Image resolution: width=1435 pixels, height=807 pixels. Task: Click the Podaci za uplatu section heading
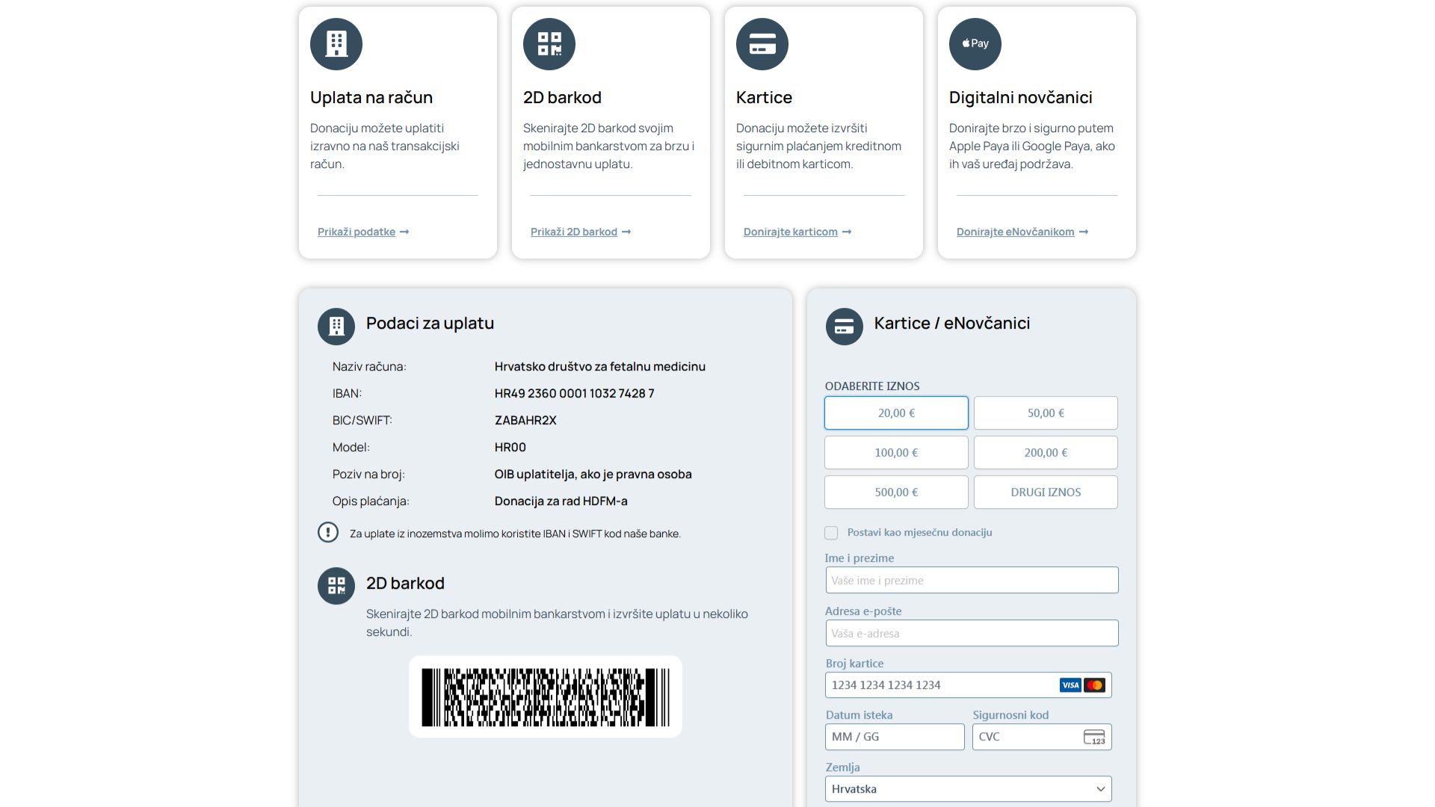[430, 324]
